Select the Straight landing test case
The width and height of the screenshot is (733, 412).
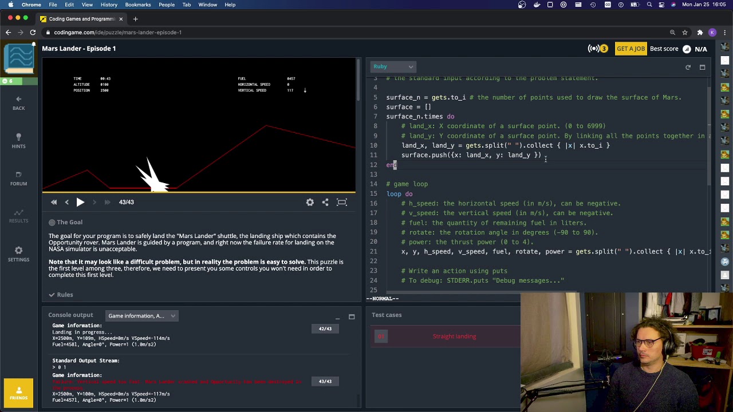pos(454,336)
